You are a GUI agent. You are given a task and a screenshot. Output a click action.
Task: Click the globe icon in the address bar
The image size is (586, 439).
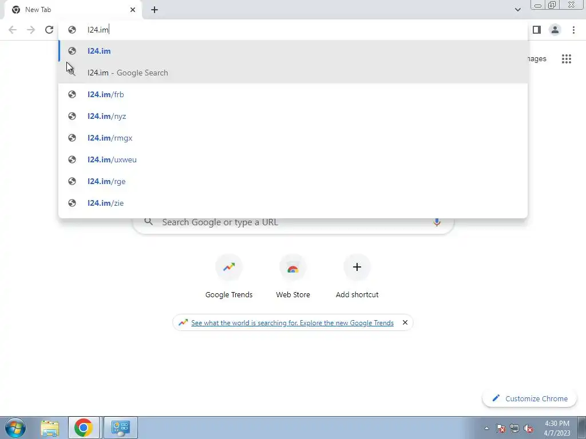(x=72, y=30)
